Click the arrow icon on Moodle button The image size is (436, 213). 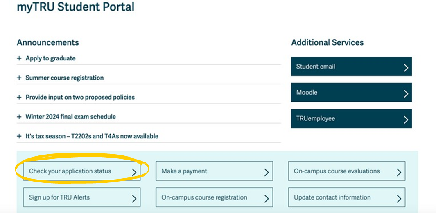coord(406,94)
